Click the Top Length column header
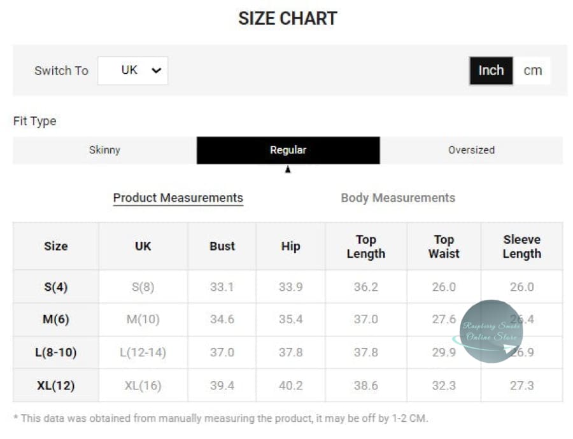The height and width of the screenshot is (439, 573). tap(365, 246)
